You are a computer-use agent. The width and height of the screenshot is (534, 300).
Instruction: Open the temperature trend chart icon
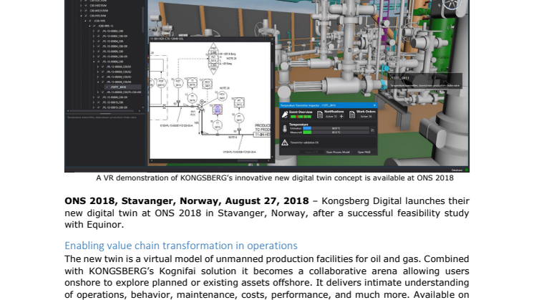pyautogui.click(x=372, y=130)
